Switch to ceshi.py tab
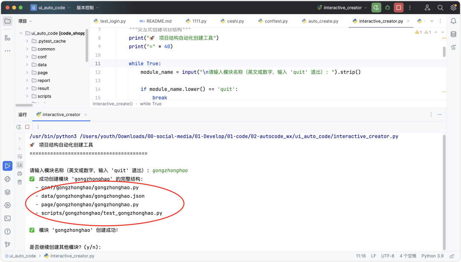Viewport: 461px width, 262px height. tap(232, 21)
